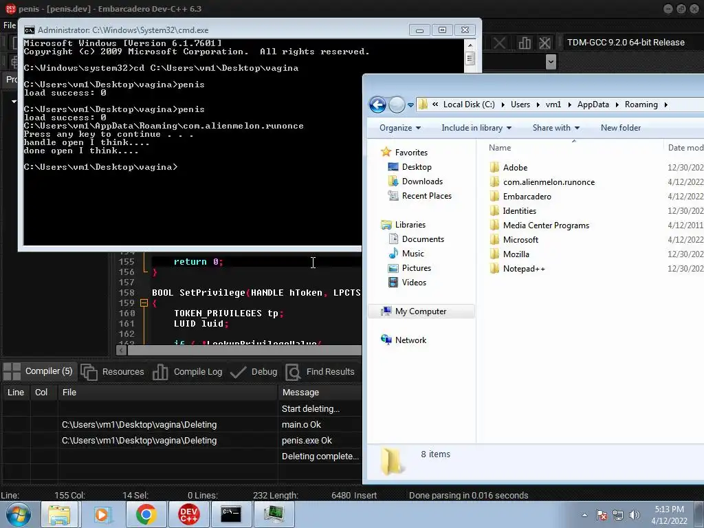Switch to Dev-C++ on the taskbar
Screen dimensions: 704x528
pos(189,514)
